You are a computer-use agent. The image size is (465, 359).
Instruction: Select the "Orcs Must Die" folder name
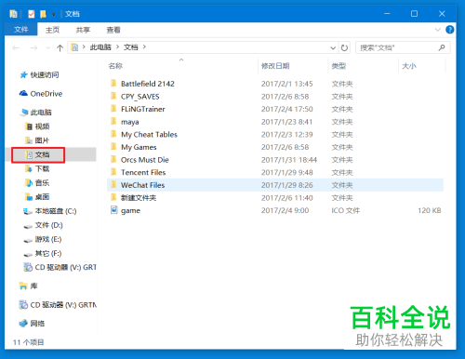[x=145, y=160]
